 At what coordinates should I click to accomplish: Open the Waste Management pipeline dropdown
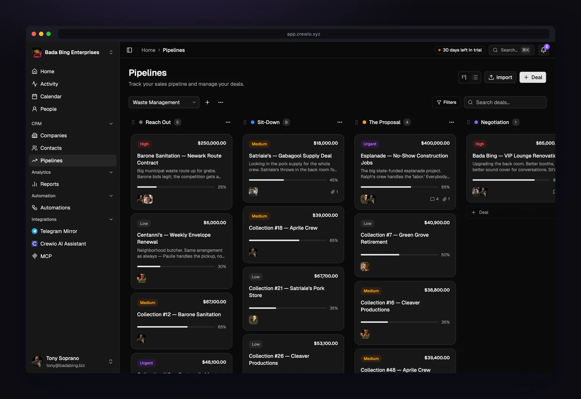tap(164, 102)
